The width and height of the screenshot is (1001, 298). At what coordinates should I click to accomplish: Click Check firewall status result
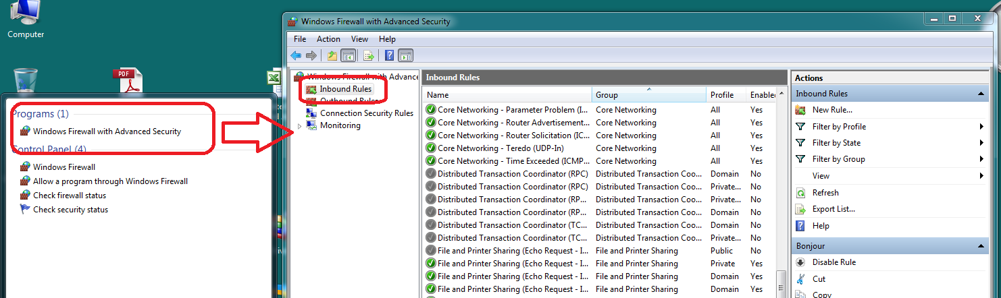[70, 195]
